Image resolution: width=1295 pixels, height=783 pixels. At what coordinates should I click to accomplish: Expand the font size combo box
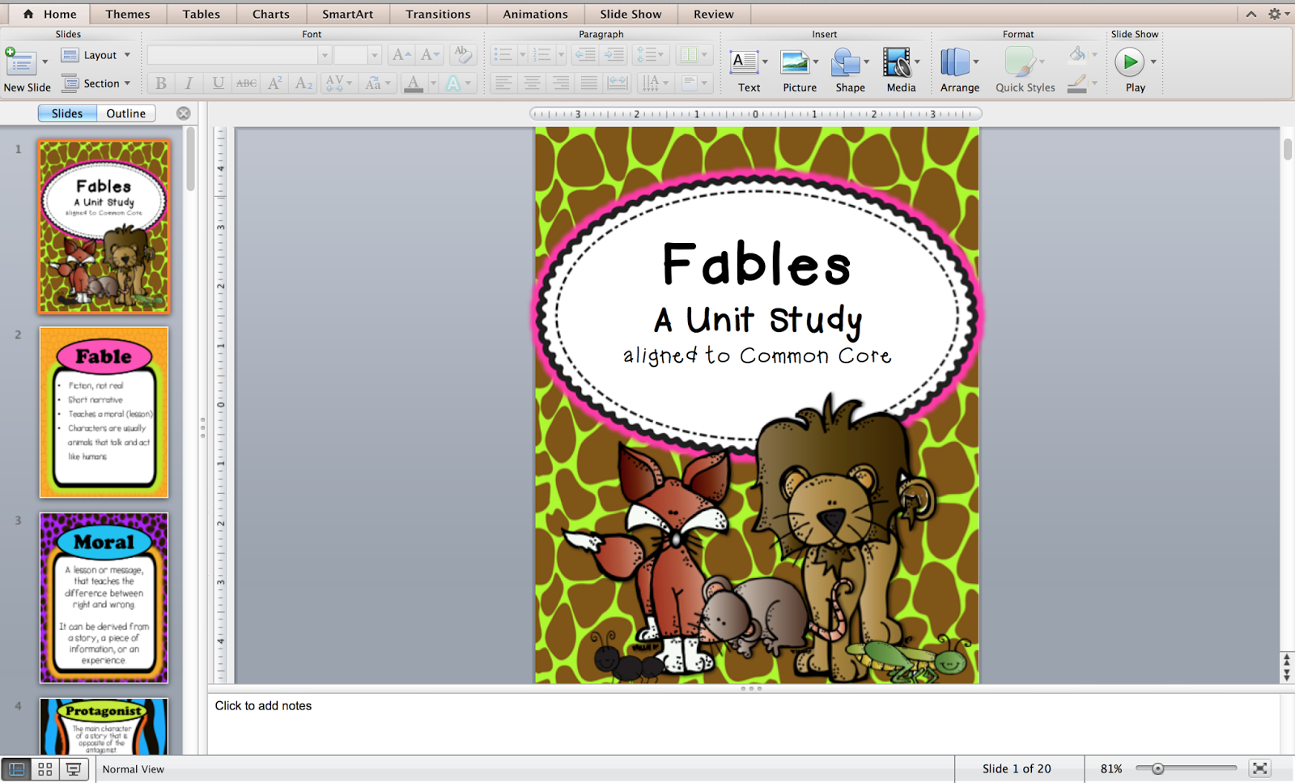374,55
